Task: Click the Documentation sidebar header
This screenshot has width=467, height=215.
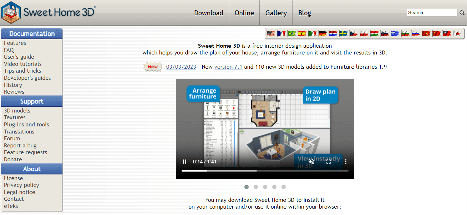Action: click(32, 34)
